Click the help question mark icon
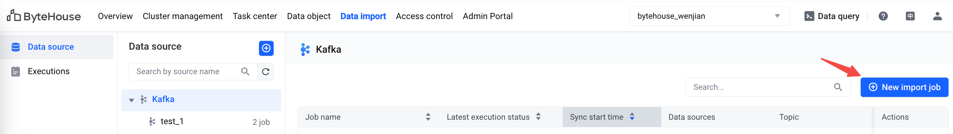 (x=883, y=16)
